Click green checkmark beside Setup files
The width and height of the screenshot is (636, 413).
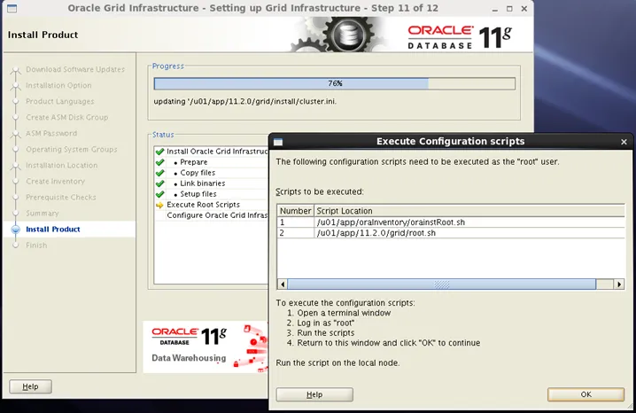159,194
